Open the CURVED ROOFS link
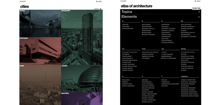The image size is (217, 105). click(167, 43)
